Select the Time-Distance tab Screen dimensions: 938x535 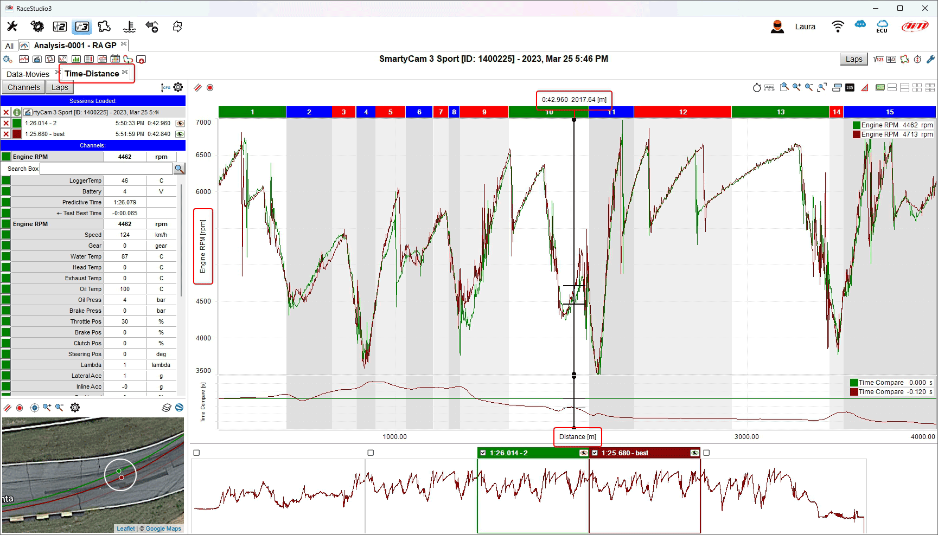(92, 74)
